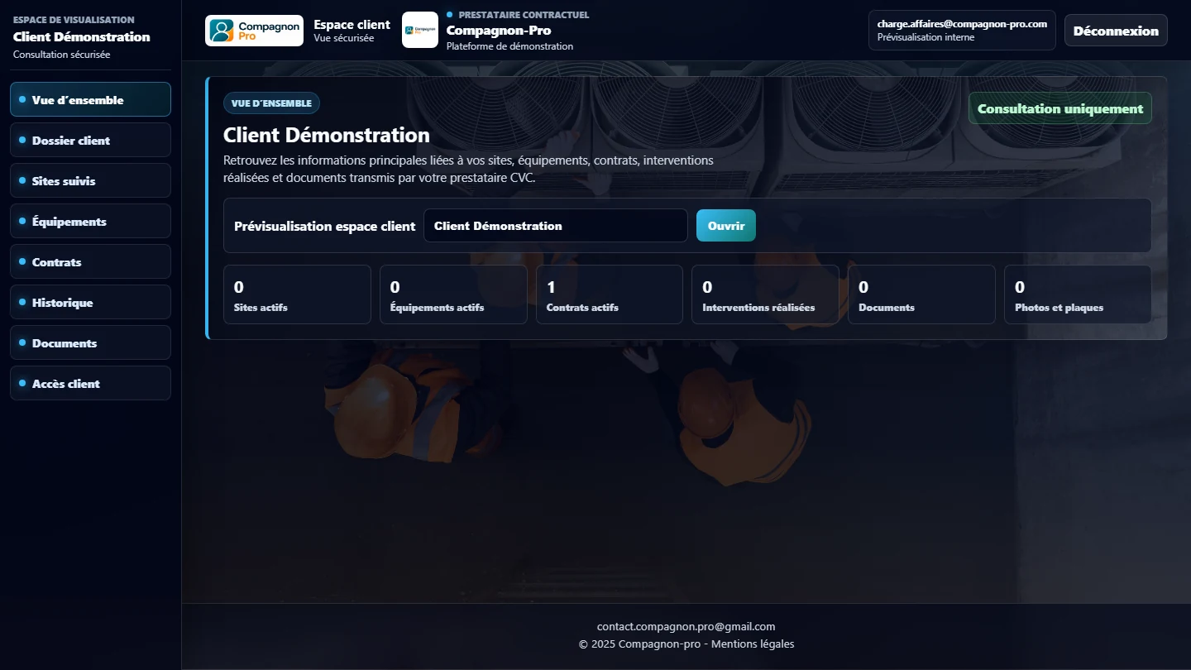Open the Vue d'ensemble sidebar item
Image resolution: width=1191 pixels, height=670 pixels.
pyautogui.click(x=90, y=99)
